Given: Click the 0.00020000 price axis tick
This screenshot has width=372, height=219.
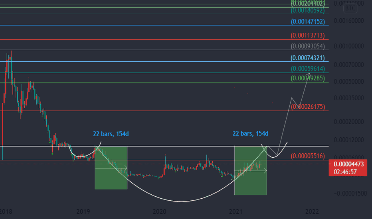Looking at the screenshot, I should [x=349, y=122].
